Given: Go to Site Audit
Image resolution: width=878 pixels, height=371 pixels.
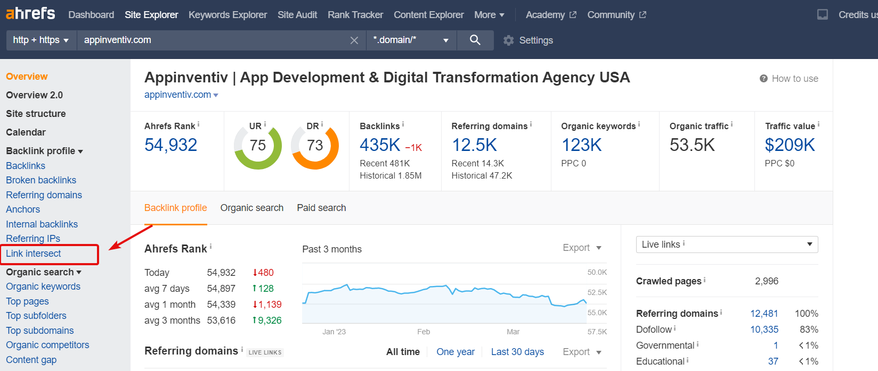Looking at the screenshot, I should tap(297, 15).
